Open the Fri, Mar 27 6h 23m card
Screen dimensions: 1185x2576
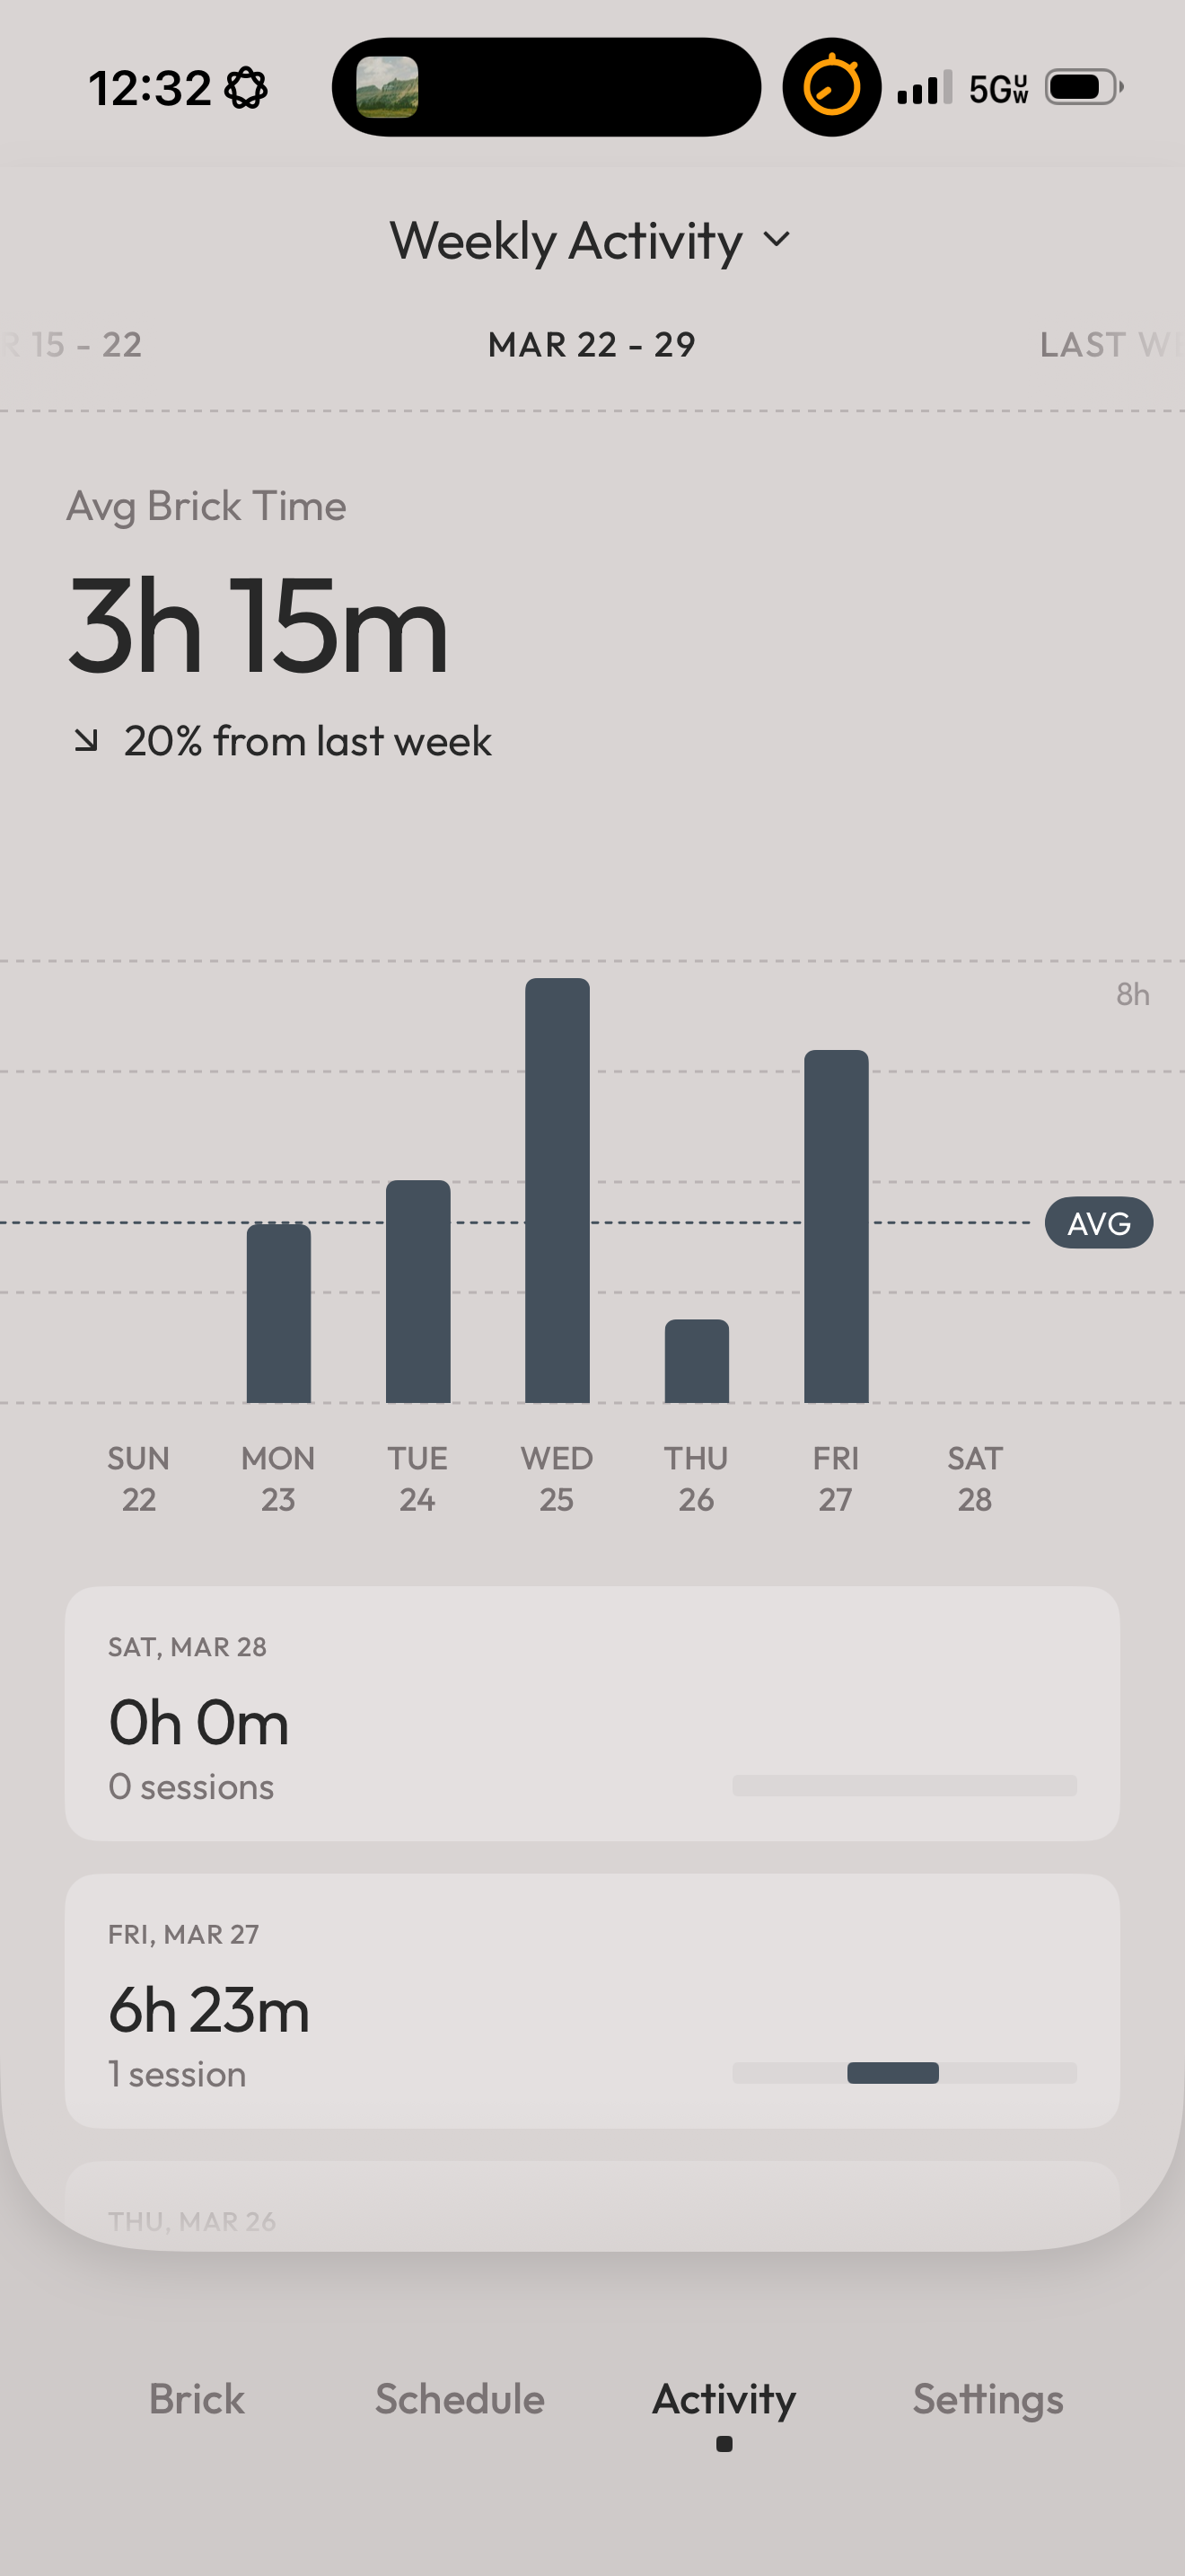point(592,2001)
